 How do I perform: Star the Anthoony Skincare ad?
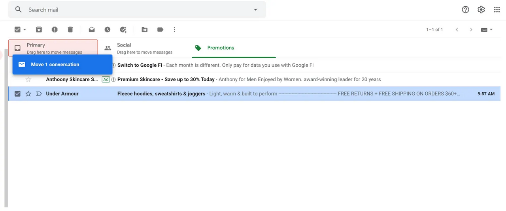(x=28, y=80)
